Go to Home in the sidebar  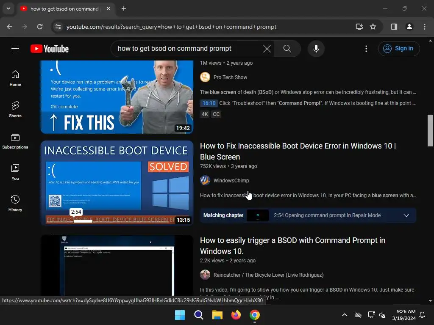pos(15,78)
